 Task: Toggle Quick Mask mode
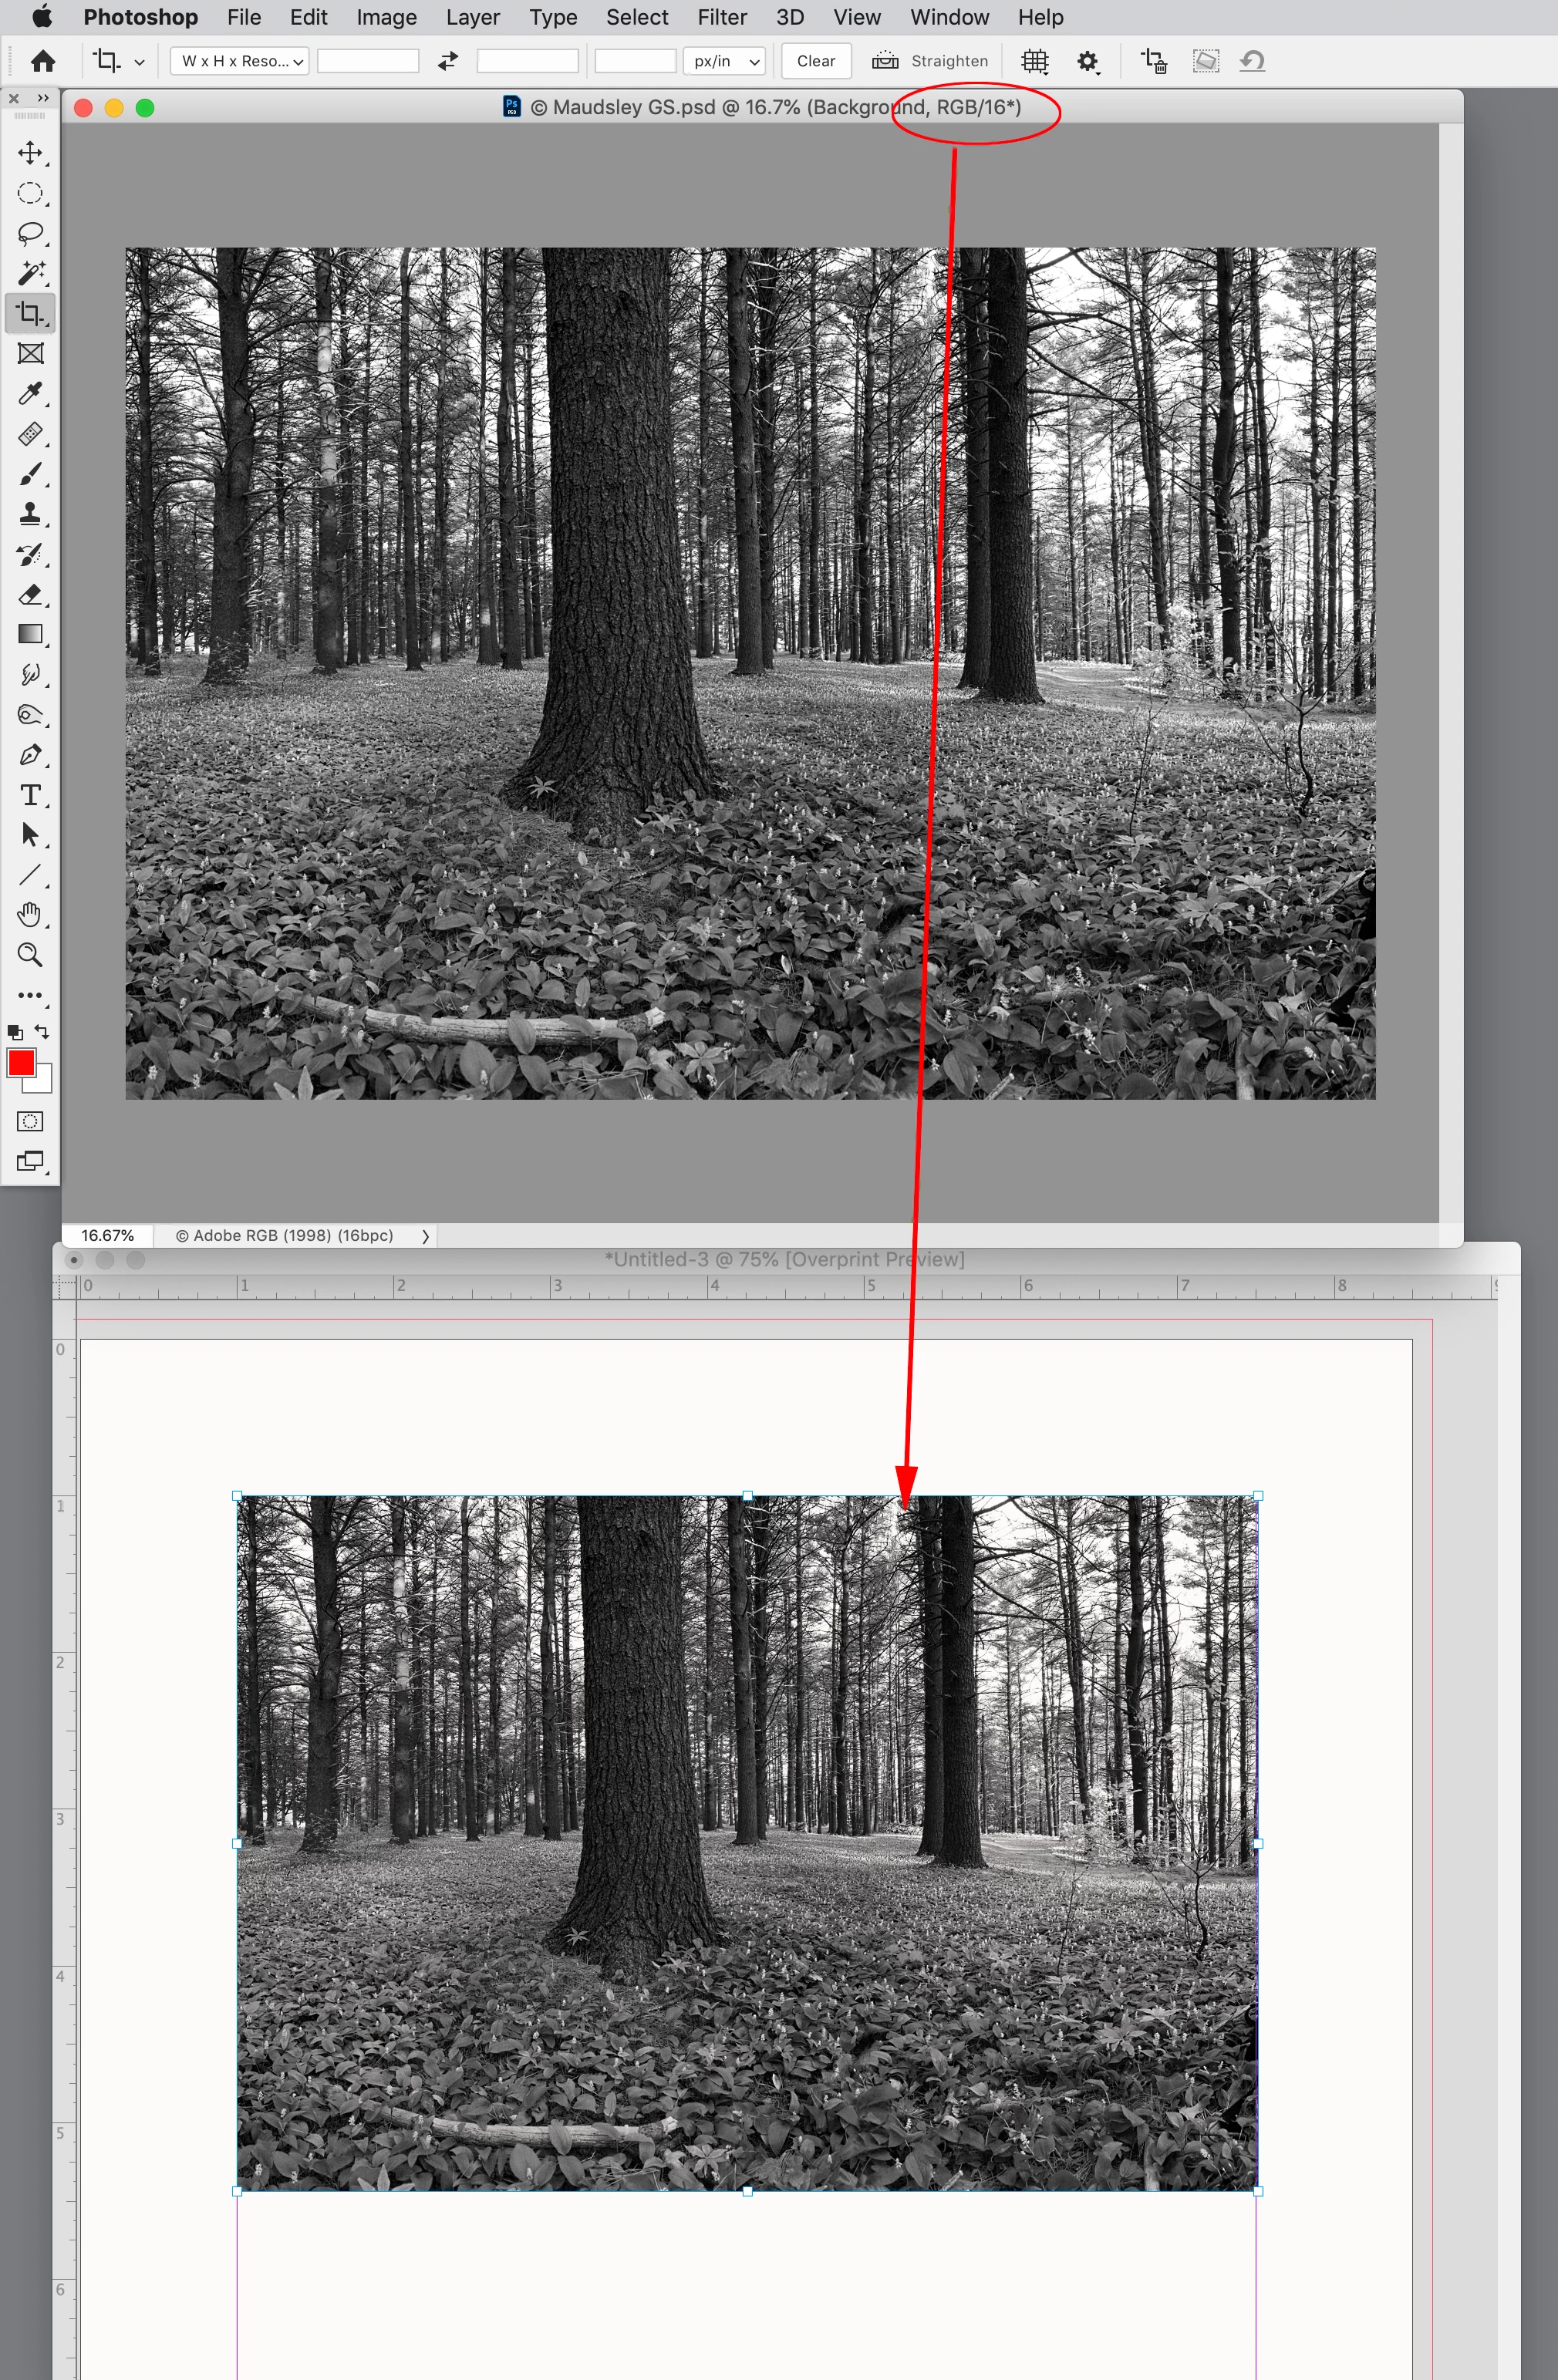(30, 1121)
